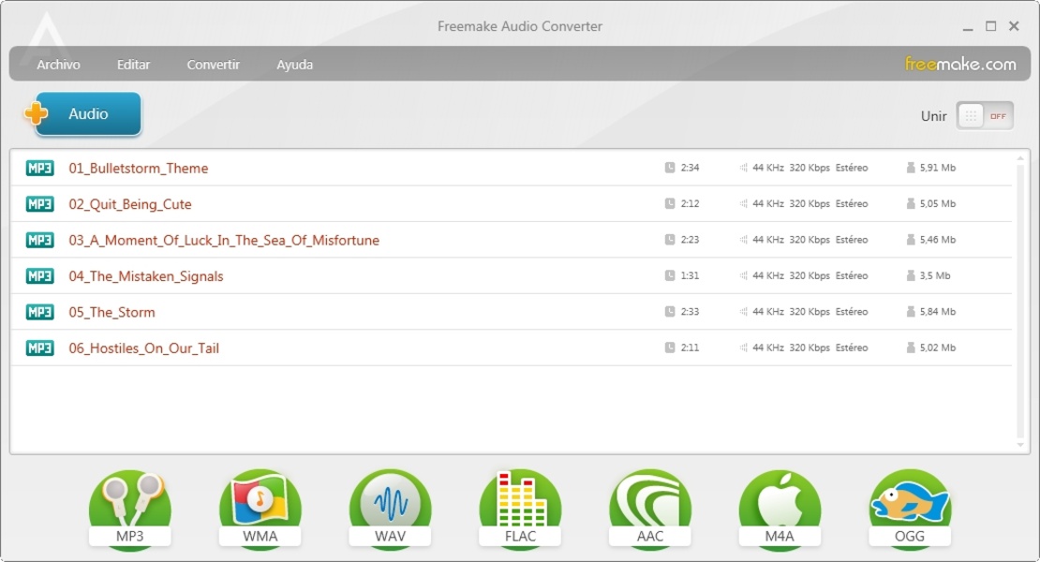Screen dimensions: 1040x562
Task: Click MP3 badge for 04_The_Mistaken_Signals
Action: click(x=39, y=275)
